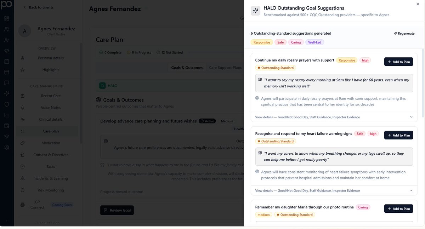Expand View details for heart failure warning signs goal
The image size is (425, 229).
point(334,190)
